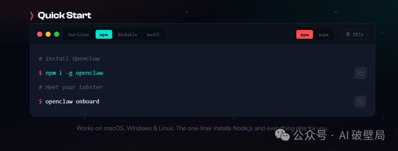Screen dimensions: 398x151
Task: Click the green traffic-light dot
Action: [57, 34]
